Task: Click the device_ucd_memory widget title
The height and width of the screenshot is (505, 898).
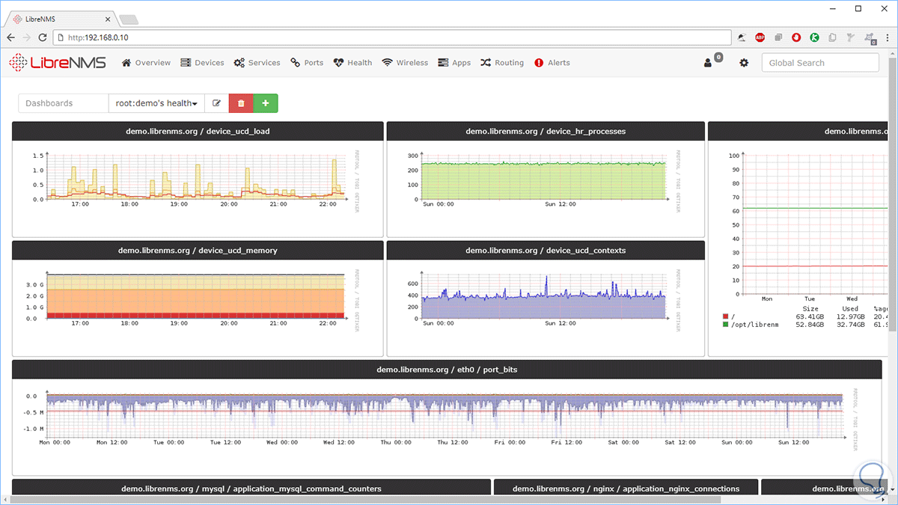Action: coord(198,250)
